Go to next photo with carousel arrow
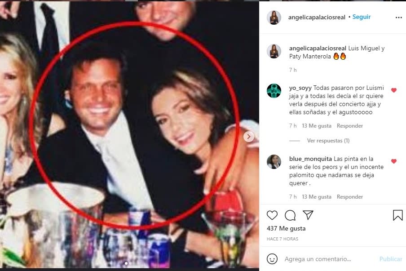The width and height of the screenshot is (406, 271). (249, 136)
